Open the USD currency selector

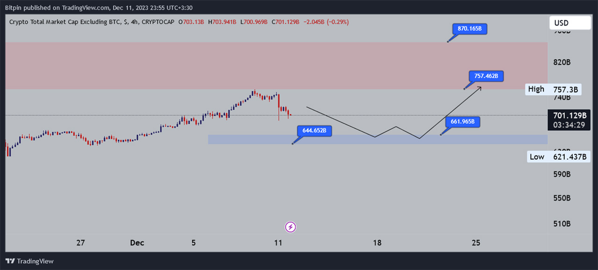point(570,23)
